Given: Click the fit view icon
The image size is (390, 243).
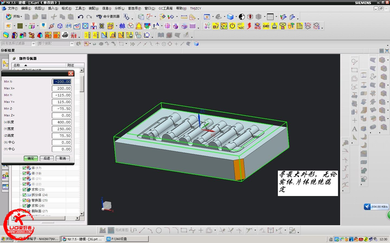Looking at the screenshot, I should pyautogui.click(x=207, y=17).
